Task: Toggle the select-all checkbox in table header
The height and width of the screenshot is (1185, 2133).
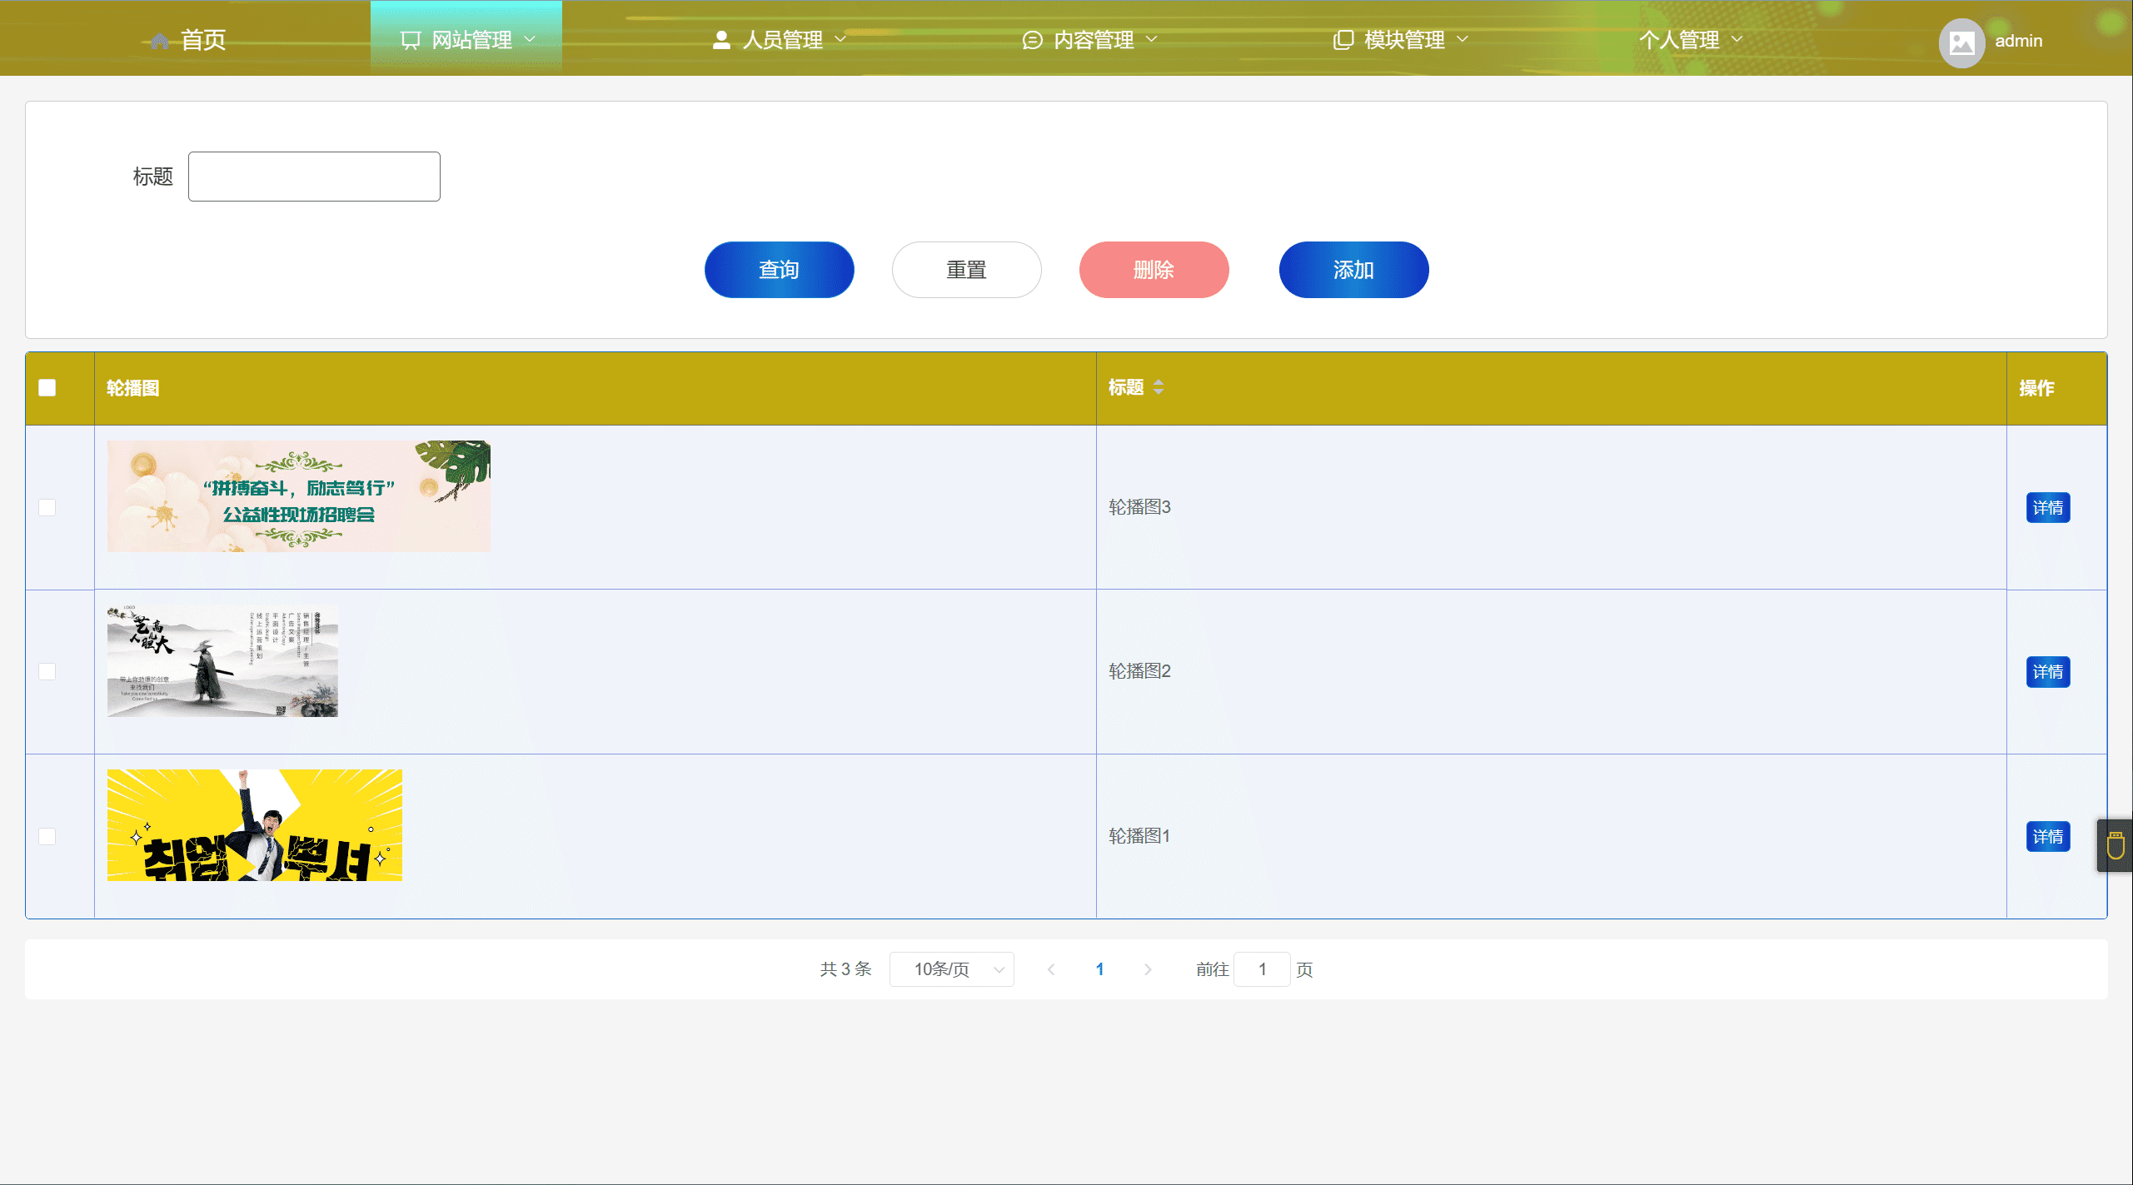Action: pyautogui.click(x=47, y=388)
